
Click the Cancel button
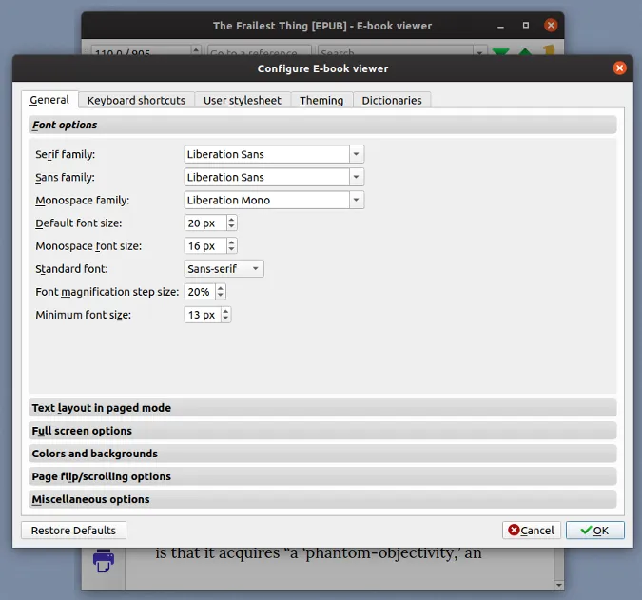[531, 531]
